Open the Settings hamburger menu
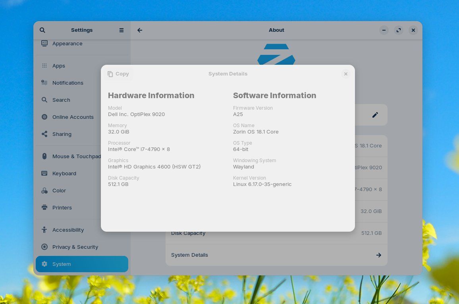Screen dimensions: 459x304 pos(121,30)
